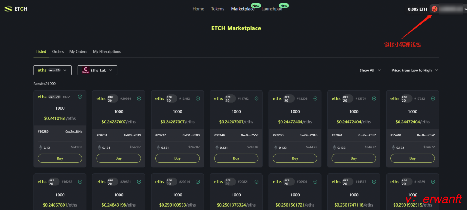Click the ETCH logo icon

click(x=8, y=9)
